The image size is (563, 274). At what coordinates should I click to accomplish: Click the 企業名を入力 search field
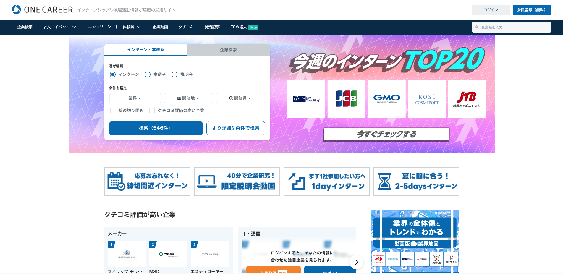pyautogui.click(x=512, y=27)
